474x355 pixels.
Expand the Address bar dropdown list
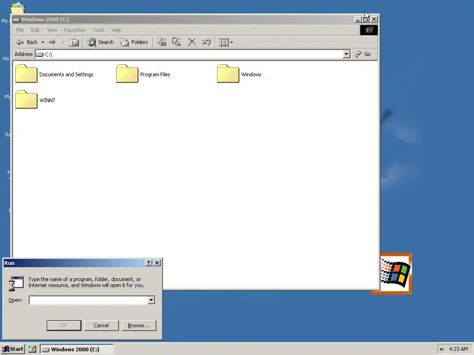pos(346,55)
